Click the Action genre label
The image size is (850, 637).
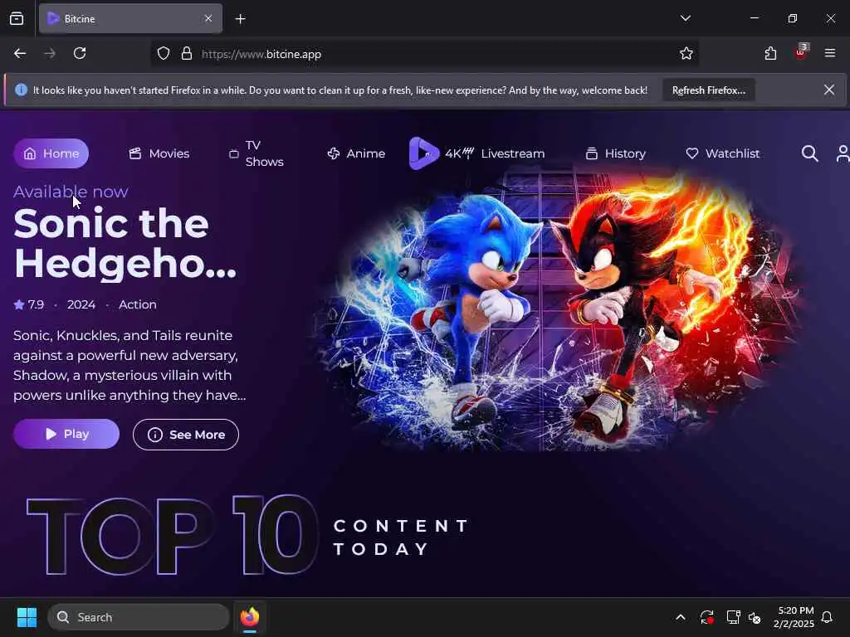point(138,304)
